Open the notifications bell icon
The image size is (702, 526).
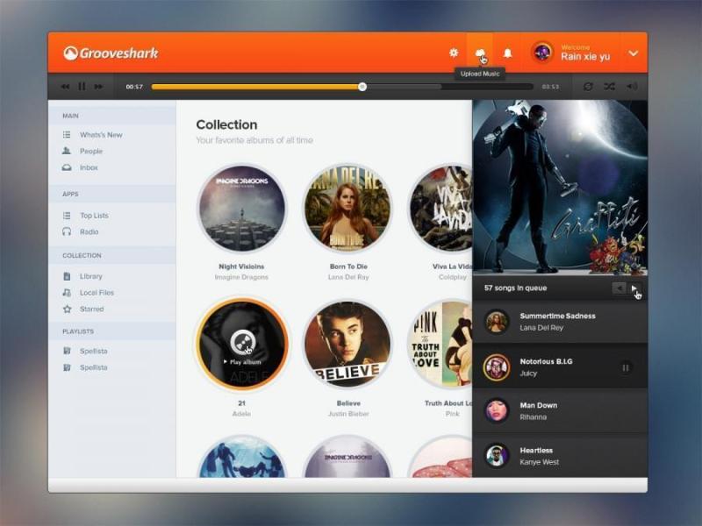[507, 53]
